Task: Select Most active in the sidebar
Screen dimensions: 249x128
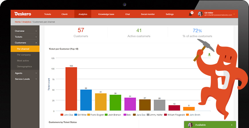Action: click(x=25, y=61)
